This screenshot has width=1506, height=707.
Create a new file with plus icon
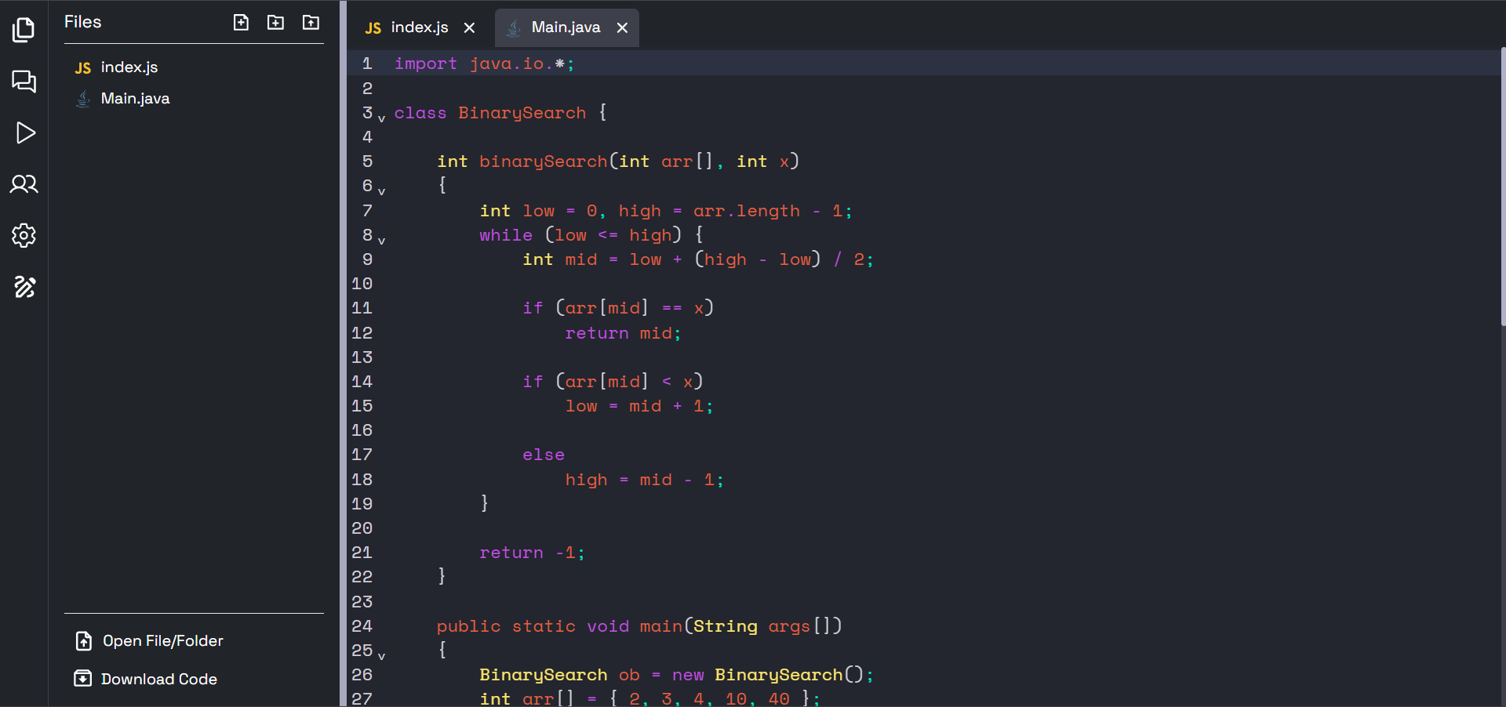[x=241, y=22]
